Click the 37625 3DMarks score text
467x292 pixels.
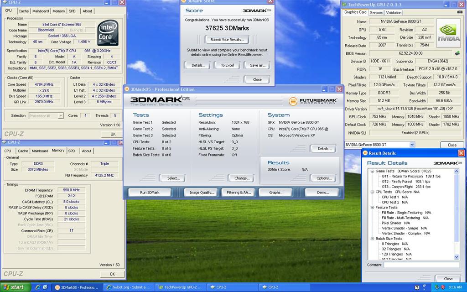(227, 28)
